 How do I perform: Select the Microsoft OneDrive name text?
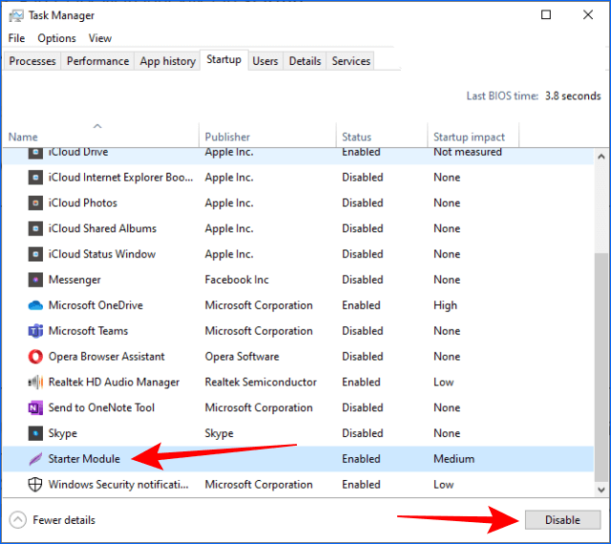coord(95,305)
